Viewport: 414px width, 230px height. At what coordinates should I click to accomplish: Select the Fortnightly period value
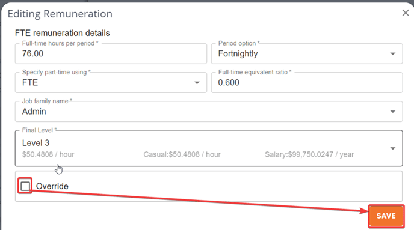coord(238,53)
